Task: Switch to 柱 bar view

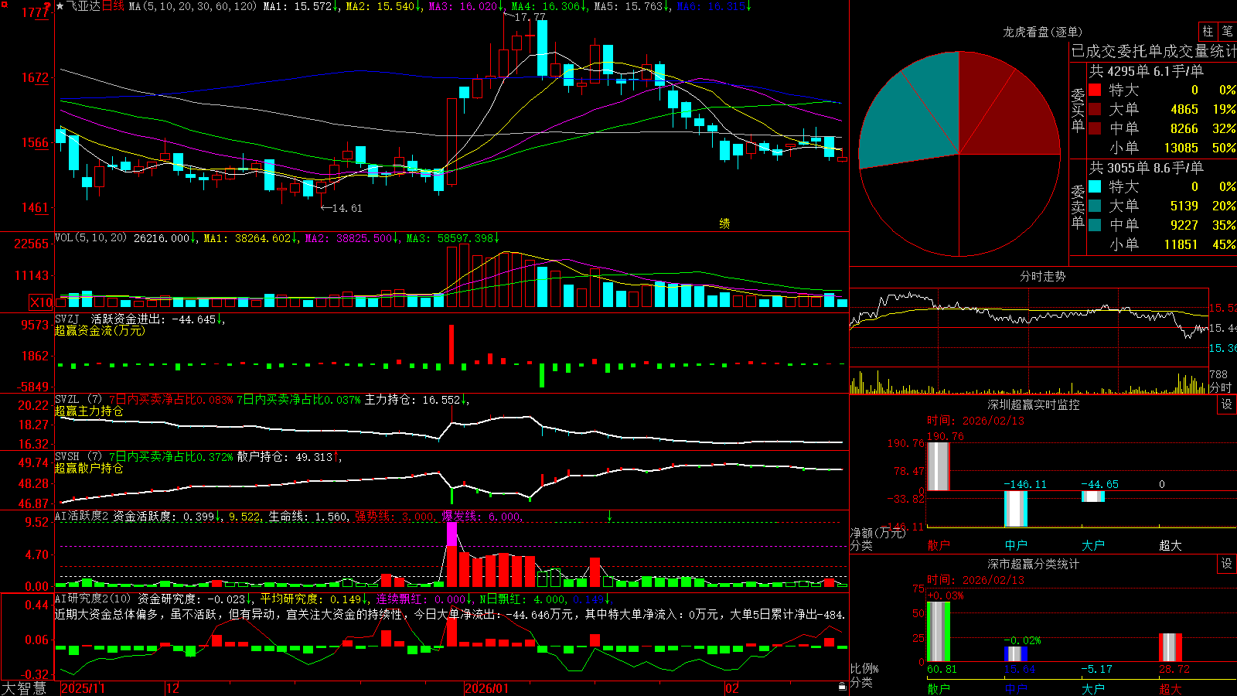Action: (1208, 31)
